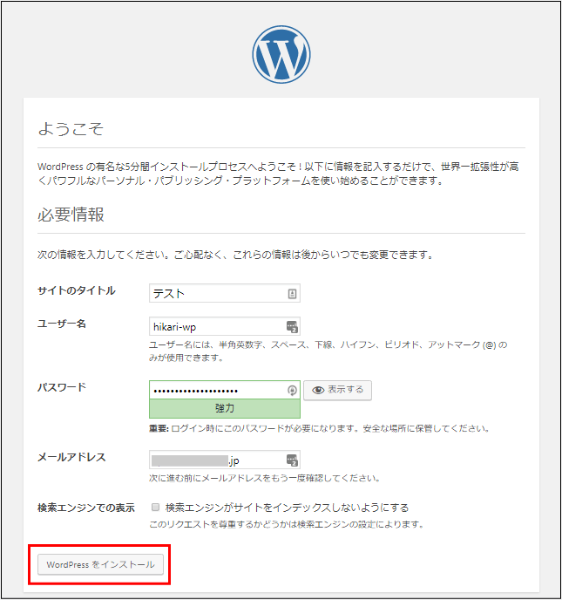Click the 強力 password strength indicator
Viewport: 562px width, 600px height.
pyautogui.click(x=225, y=408)
